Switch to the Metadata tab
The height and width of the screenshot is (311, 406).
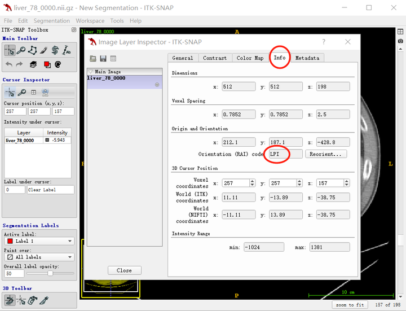(307, 58)
